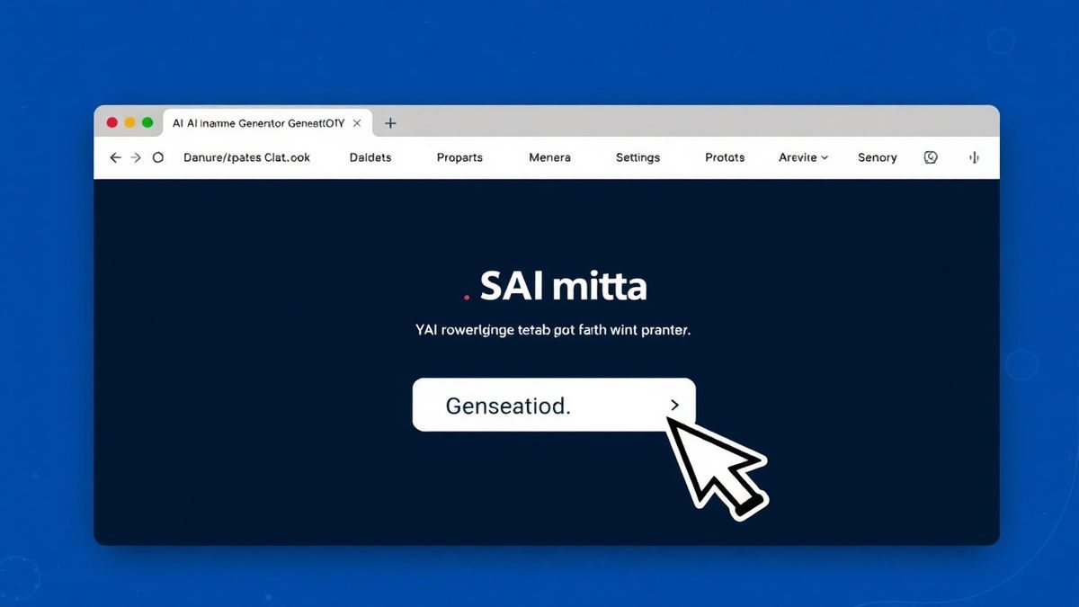This screenshot has height=607, width=1079.
Task: Go back with the left arrow icon
Action: point(115,157)
